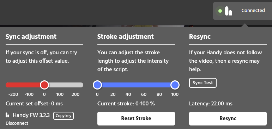Viewport: 272px width, 129px height.
Task: Copy the Handy connection key
Action: click(x=64, y=116)
